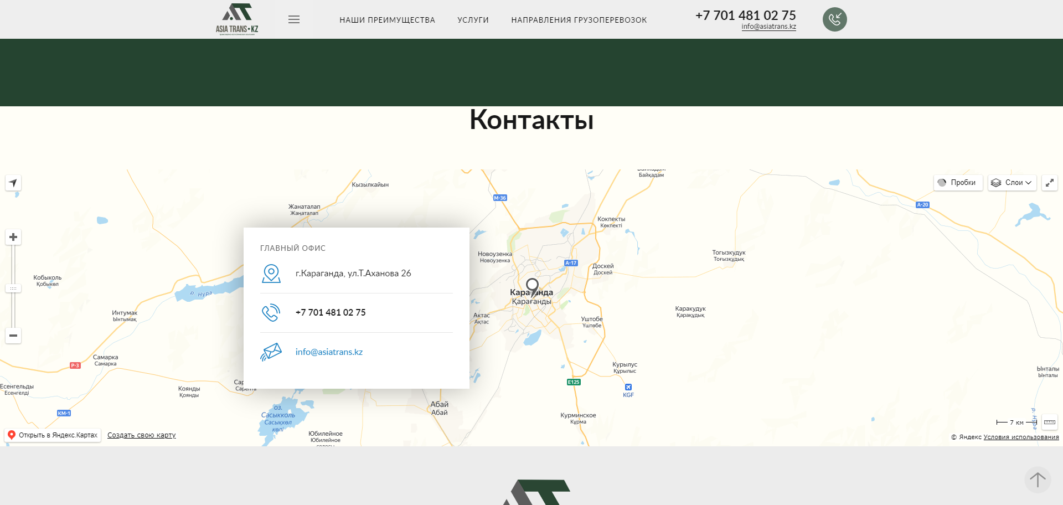Click the Актас label on map
1063x505 pixels.
pos(482,318)
